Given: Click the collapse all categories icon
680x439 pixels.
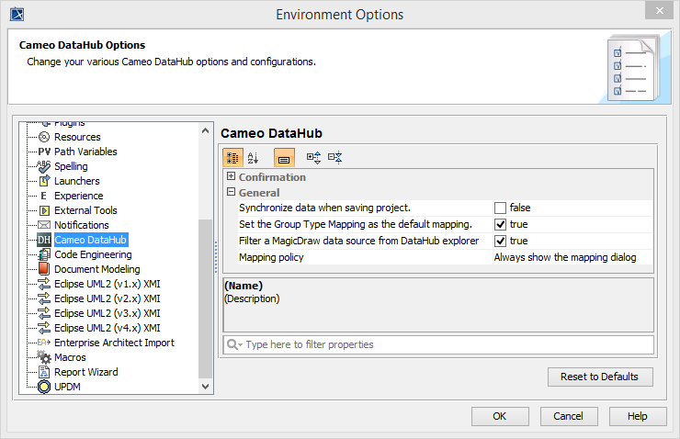Looking at the screenshot, I should coord(334,158).
